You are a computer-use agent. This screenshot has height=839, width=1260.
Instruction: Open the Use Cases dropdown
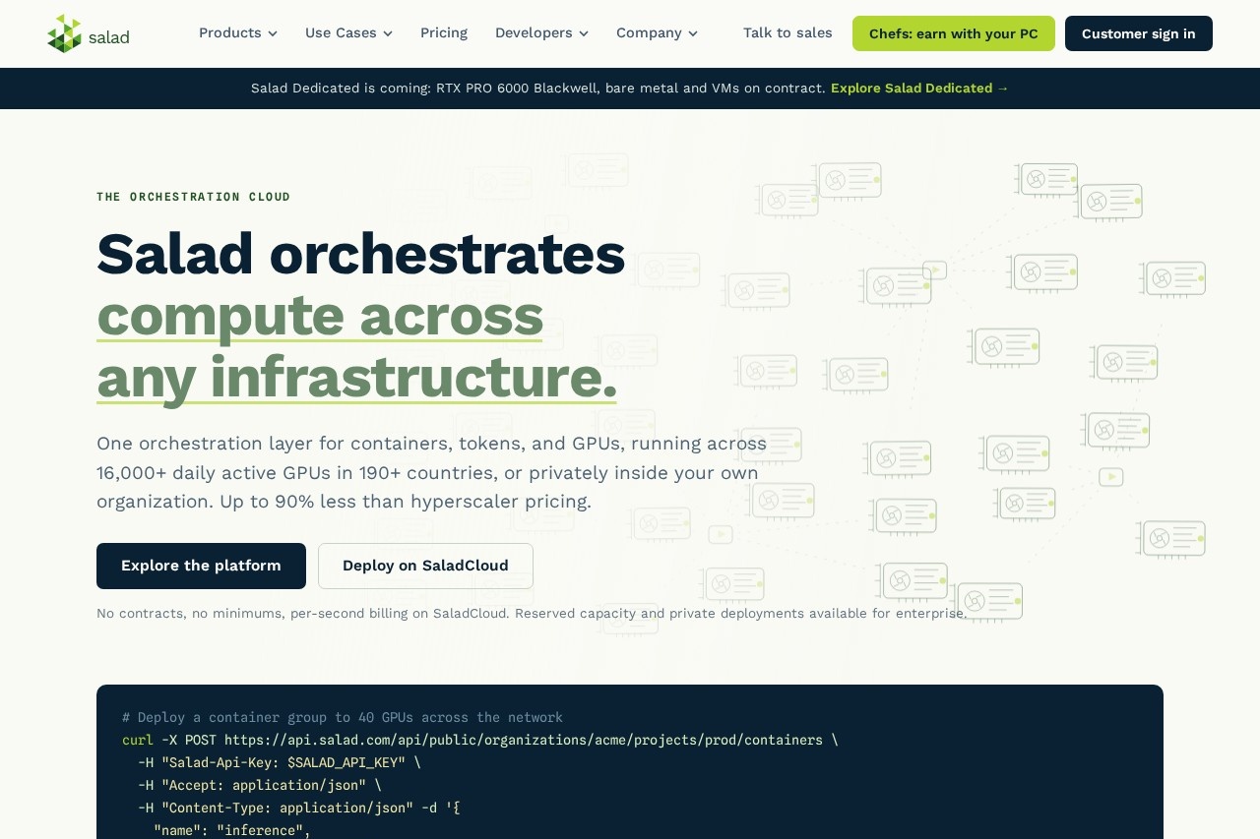(x=349, y=32)
